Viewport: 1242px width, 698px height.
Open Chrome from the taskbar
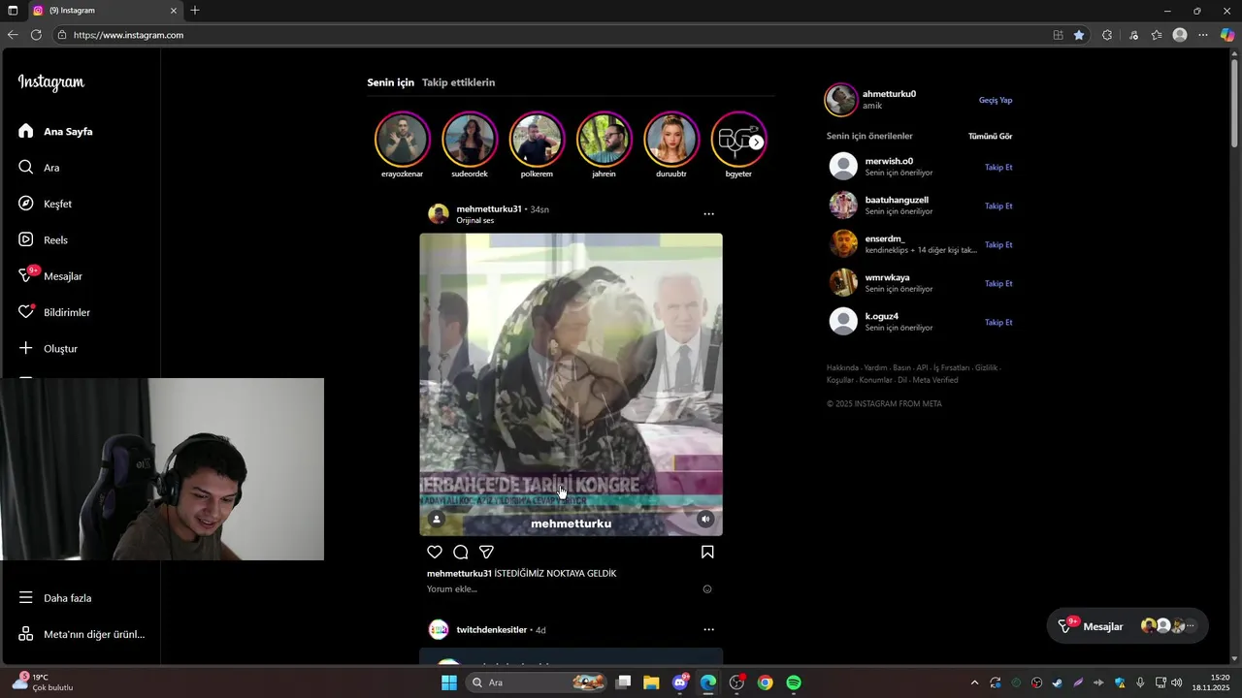(x=766, y=682)
